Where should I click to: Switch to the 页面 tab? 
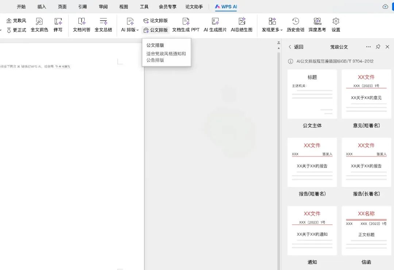click(x=62, y=7)
